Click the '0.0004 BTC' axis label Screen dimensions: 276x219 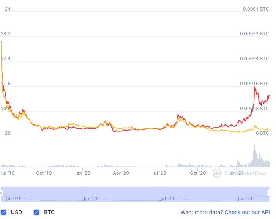pyautogui.click(x=256, y=9)
